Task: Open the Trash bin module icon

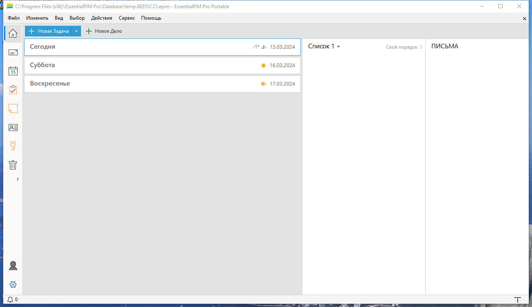Action: (13, 165)
